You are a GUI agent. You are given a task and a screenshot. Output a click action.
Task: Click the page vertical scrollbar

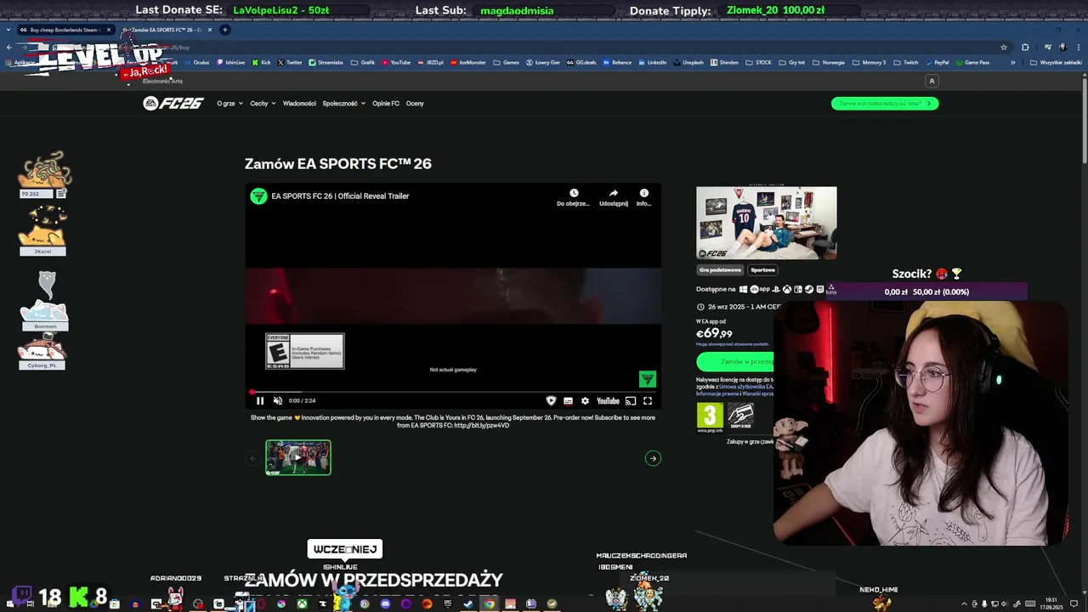[x=1084, y=119]
